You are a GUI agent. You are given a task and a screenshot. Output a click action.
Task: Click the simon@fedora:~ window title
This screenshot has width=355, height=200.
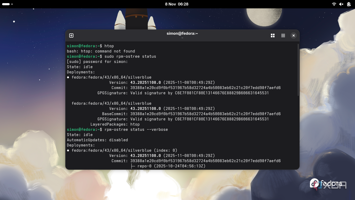click(182, 33)
